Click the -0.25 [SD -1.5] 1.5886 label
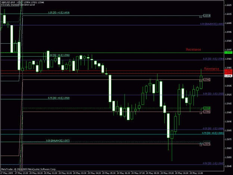 tap(213, 128)
